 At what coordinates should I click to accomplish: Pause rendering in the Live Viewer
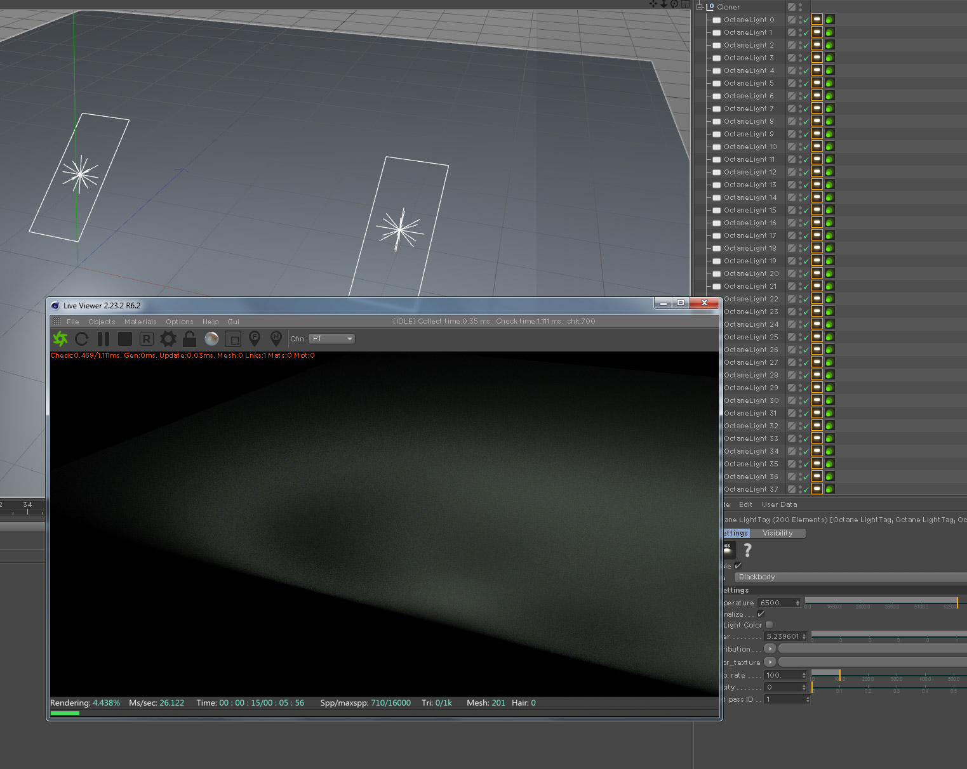pos(103,339)
